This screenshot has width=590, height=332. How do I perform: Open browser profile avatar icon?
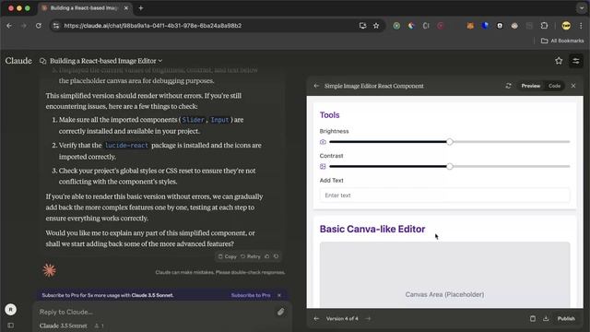[566, 26]
